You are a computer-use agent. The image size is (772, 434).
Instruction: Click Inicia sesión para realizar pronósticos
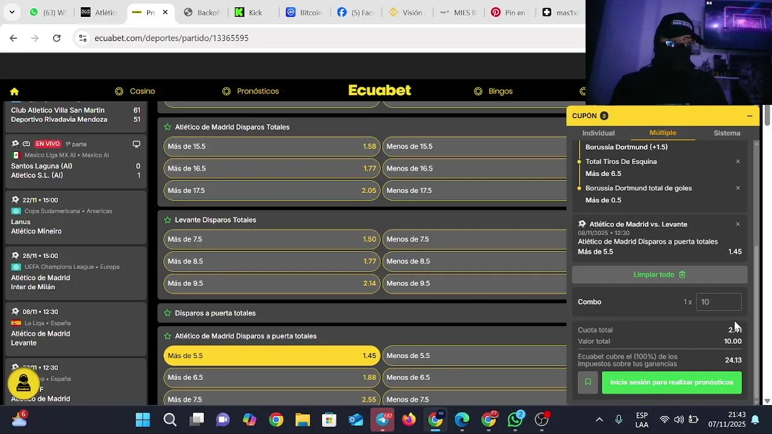(672, 382)
